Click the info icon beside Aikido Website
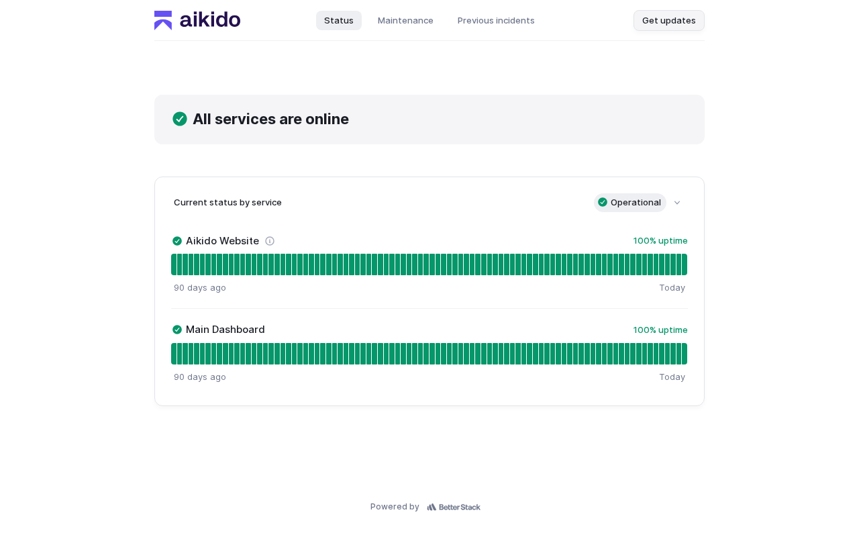 pyautogui.click(x=270, y=241)
